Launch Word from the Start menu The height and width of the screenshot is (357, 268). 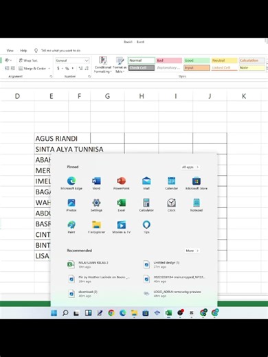tap(96, 183)
